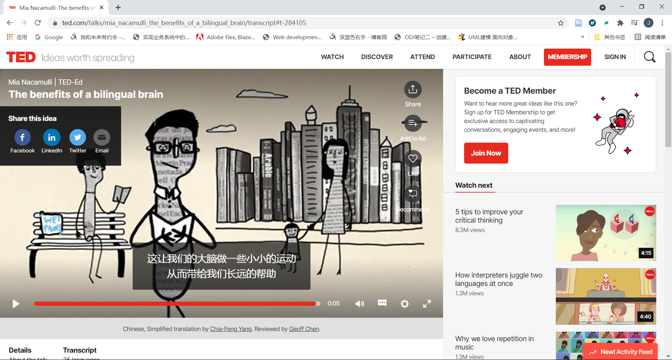Open the ATTEND menu
Screen dimensions: 672x360
(x=422, y=57)
